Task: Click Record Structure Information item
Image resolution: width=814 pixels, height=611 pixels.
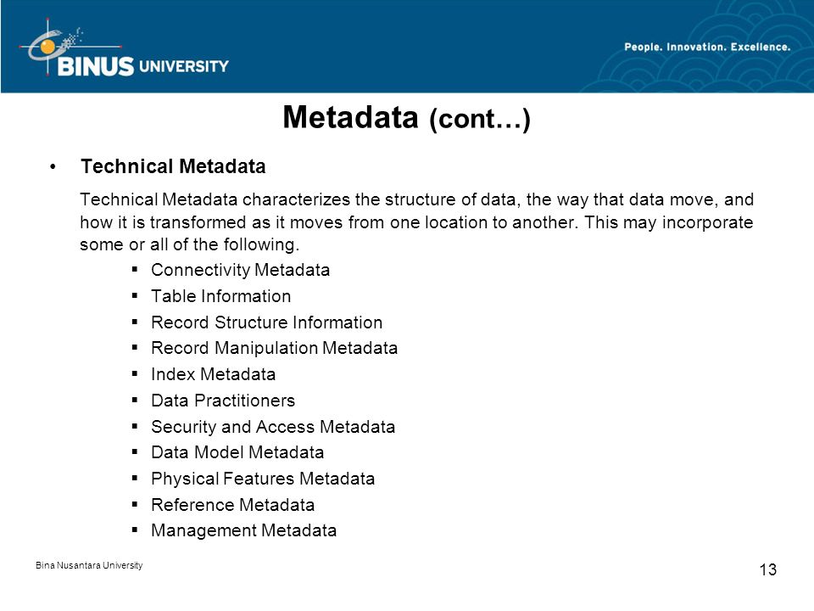Action: pyautogui.click(x=266, y=322)
